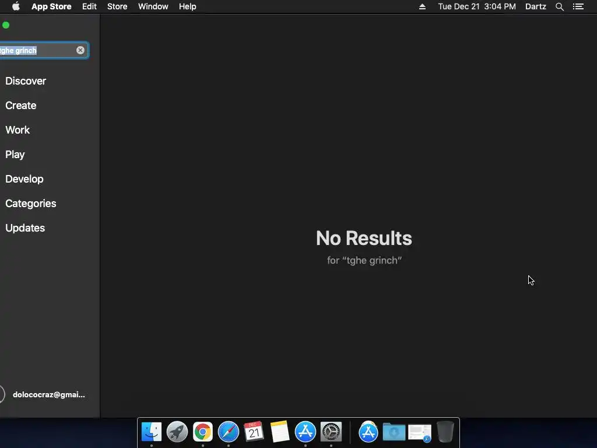Open the Updates section
597x448 pixels.
[25, 228]
